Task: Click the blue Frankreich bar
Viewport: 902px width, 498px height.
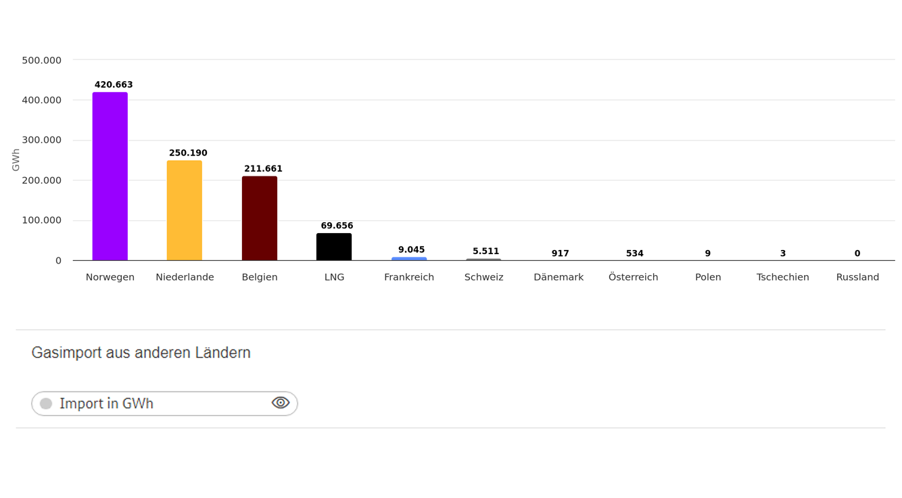Action: pyautogui.click(x=409, y=259)
